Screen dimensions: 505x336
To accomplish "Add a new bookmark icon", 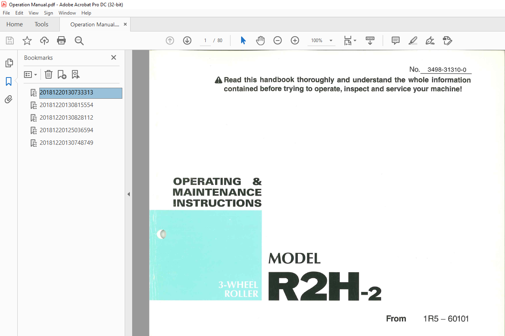I will coord(62,74).
